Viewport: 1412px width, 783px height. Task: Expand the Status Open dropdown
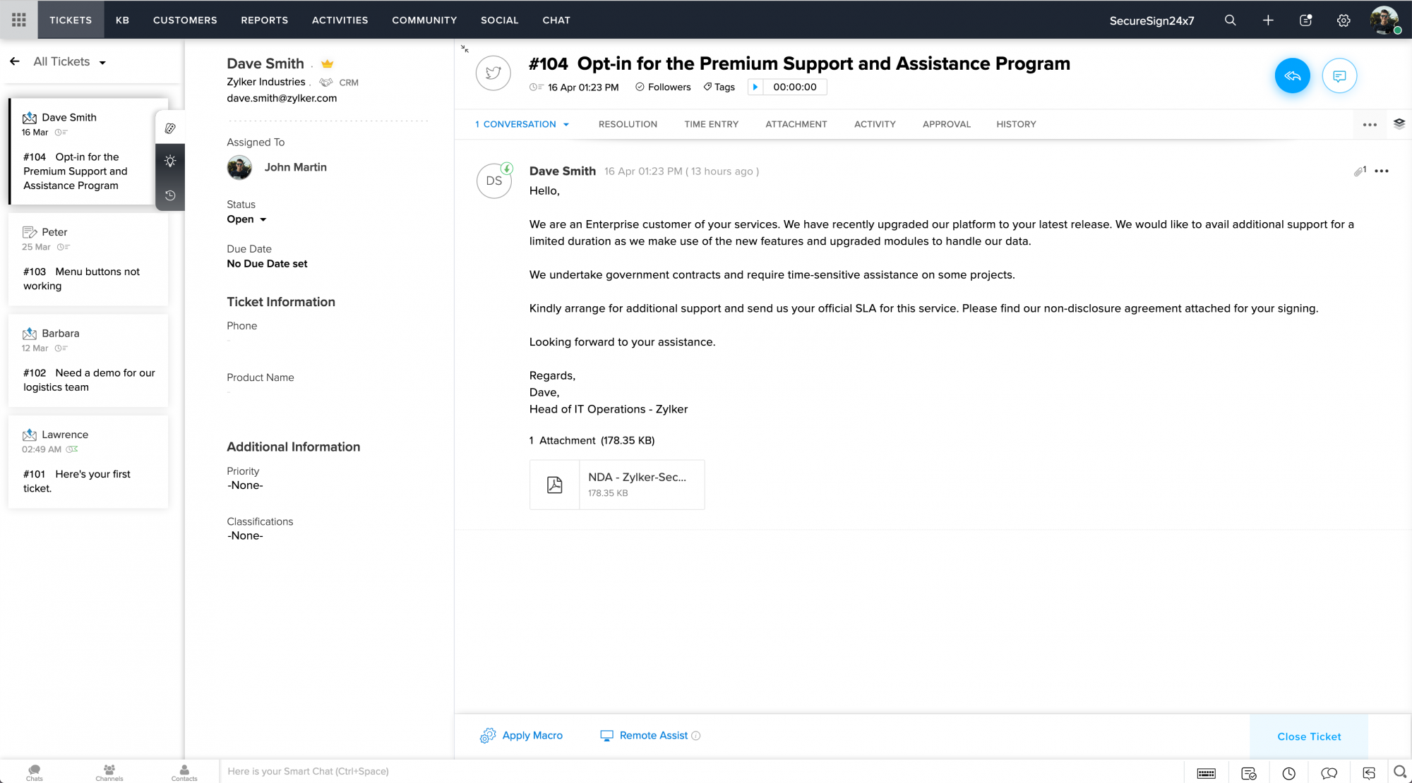click(247, 219)
